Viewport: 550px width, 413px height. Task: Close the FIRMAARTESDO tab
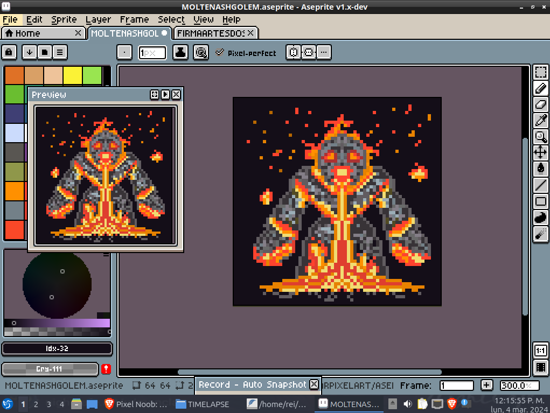250,33
